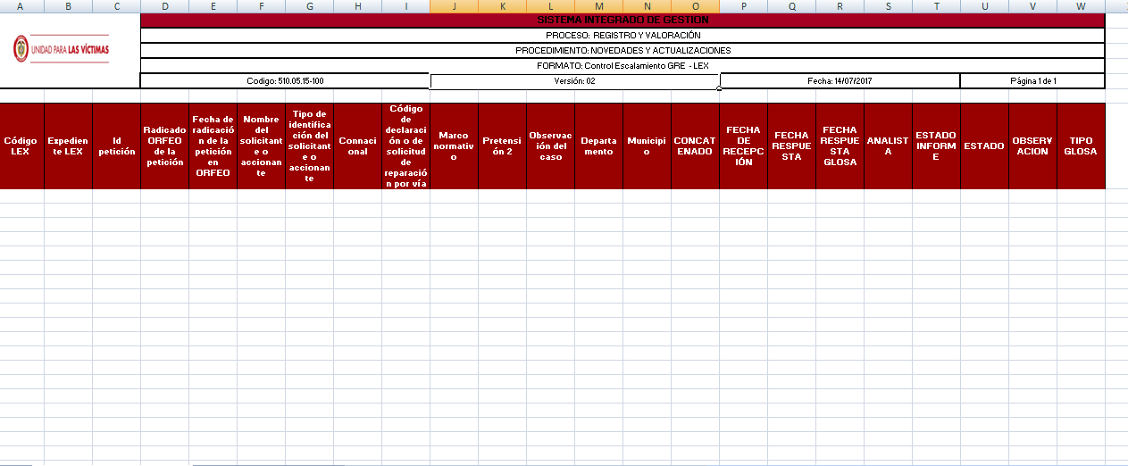The width and height of the screenshot is (1128, 466).
Task: Click the Pretensión 2 header cell
Action: (502, 146)
